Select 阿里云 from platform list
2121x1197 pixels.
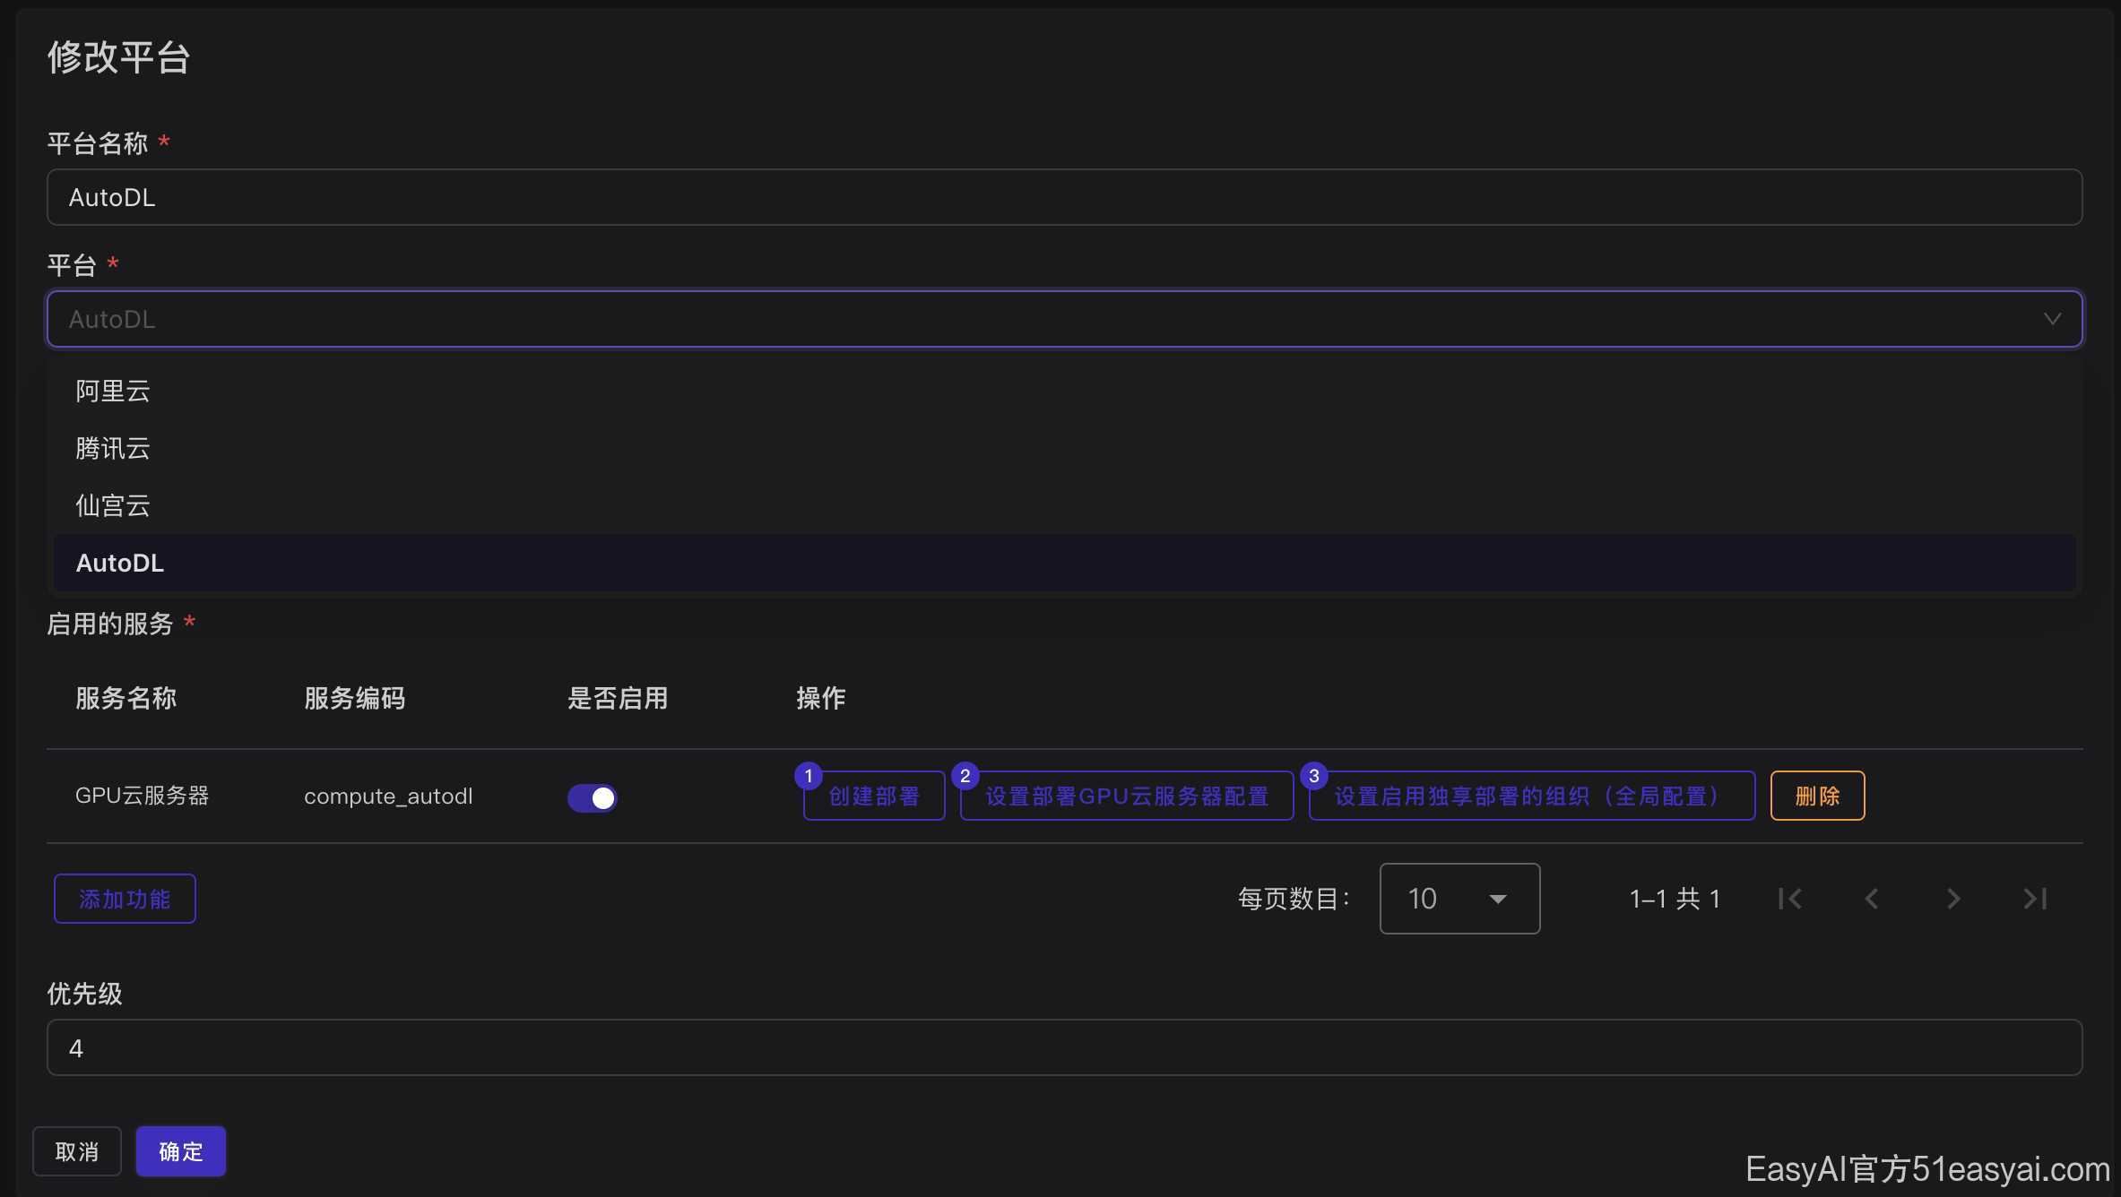[1064, 391]
